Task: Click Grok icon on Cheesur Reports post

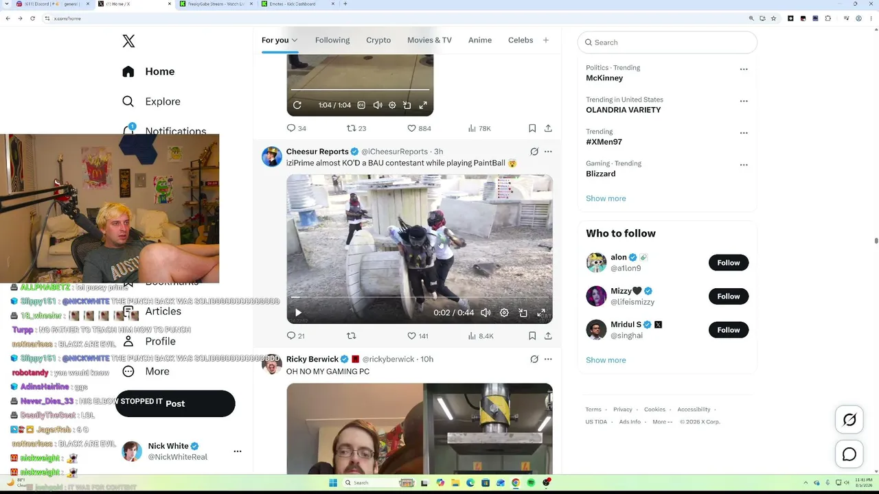Action: tap(534, 152)
